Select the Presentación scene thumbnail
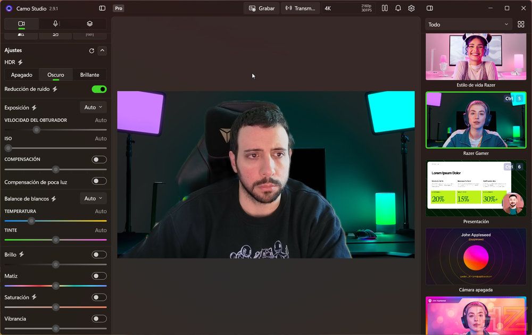The height and width of the screenshot is (335, 532). tap(476, 189)
